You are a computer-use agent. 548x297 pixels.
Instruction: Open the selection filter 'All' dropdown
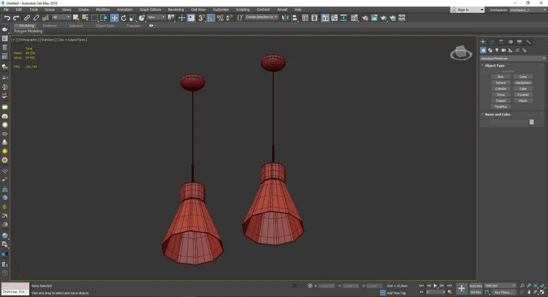(61, 17)
